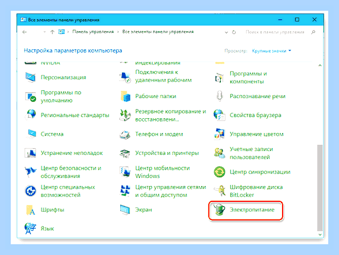The width and height of the screenshot is (339, 255).
Task: Click the back navigation arrow
Action: pyautogui.click(x=25, y=32)
